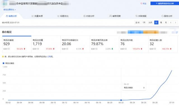This screenshot has height=106, width=179.
Task: Select the 商品加购件数 76 card
Action: coord(134,44)
